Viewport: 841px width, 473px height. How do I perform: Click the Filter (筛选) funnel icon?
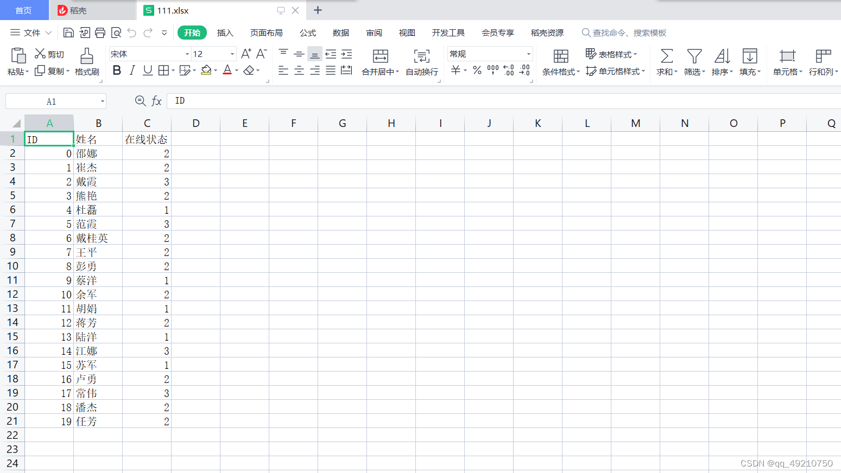[694, 56]
